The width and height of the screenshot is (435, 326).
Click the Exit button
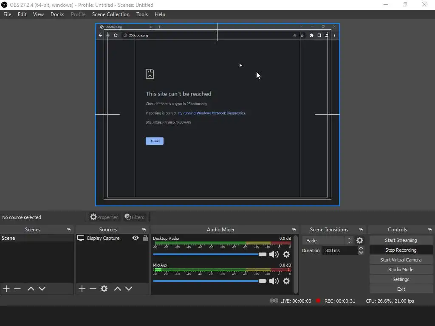[401, 289]
